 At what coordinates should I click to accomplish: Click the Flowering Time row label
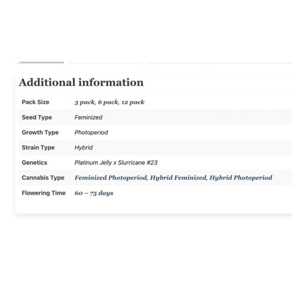43,193
